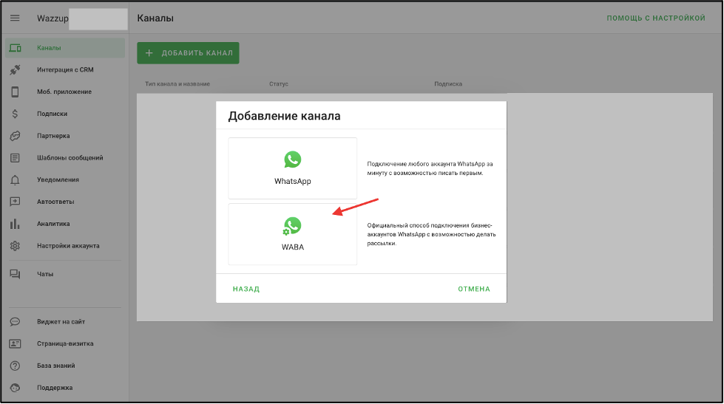Click the reply bubble icon for Автоответы
Image resolution: width=724 pixels, height=404 pixels.
(x=15, y=202)
